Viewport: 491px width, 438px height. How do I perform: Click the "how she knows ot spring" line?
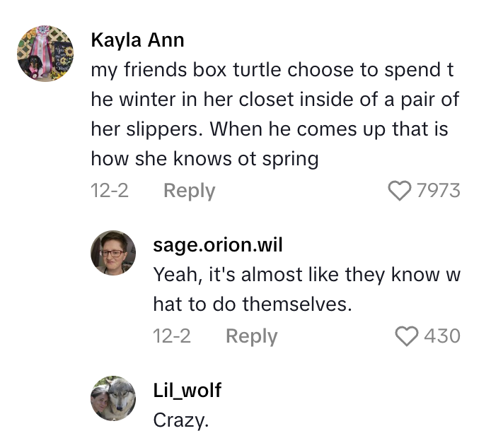pos(204,159)
